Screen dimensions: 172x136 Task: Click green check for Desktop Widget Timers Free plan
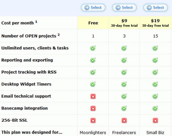coord(93,84)
